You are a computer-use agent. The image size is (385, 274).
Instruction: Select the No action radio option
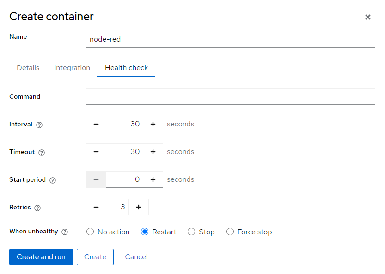pos(90,232)
